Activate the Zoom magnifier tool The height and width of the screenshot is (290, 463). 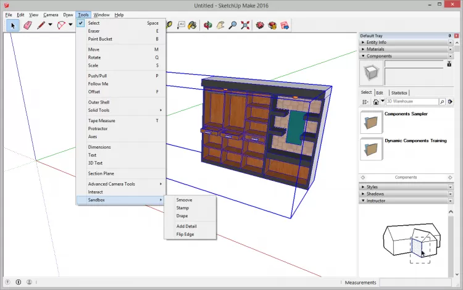(x=233, y=25)
